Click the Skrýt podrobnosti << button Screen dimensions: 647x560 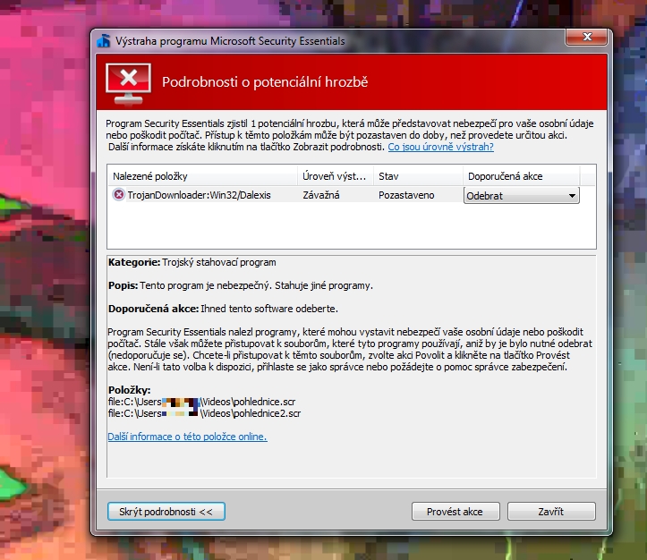166,512
